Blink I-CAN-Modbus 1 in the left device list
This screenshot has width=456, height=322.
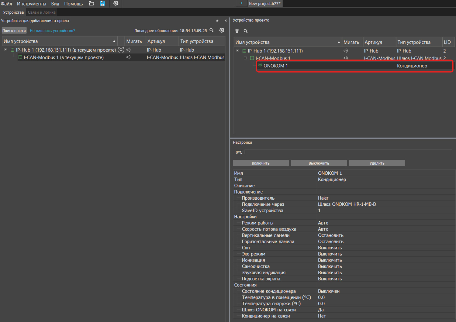tap(129, 57)
